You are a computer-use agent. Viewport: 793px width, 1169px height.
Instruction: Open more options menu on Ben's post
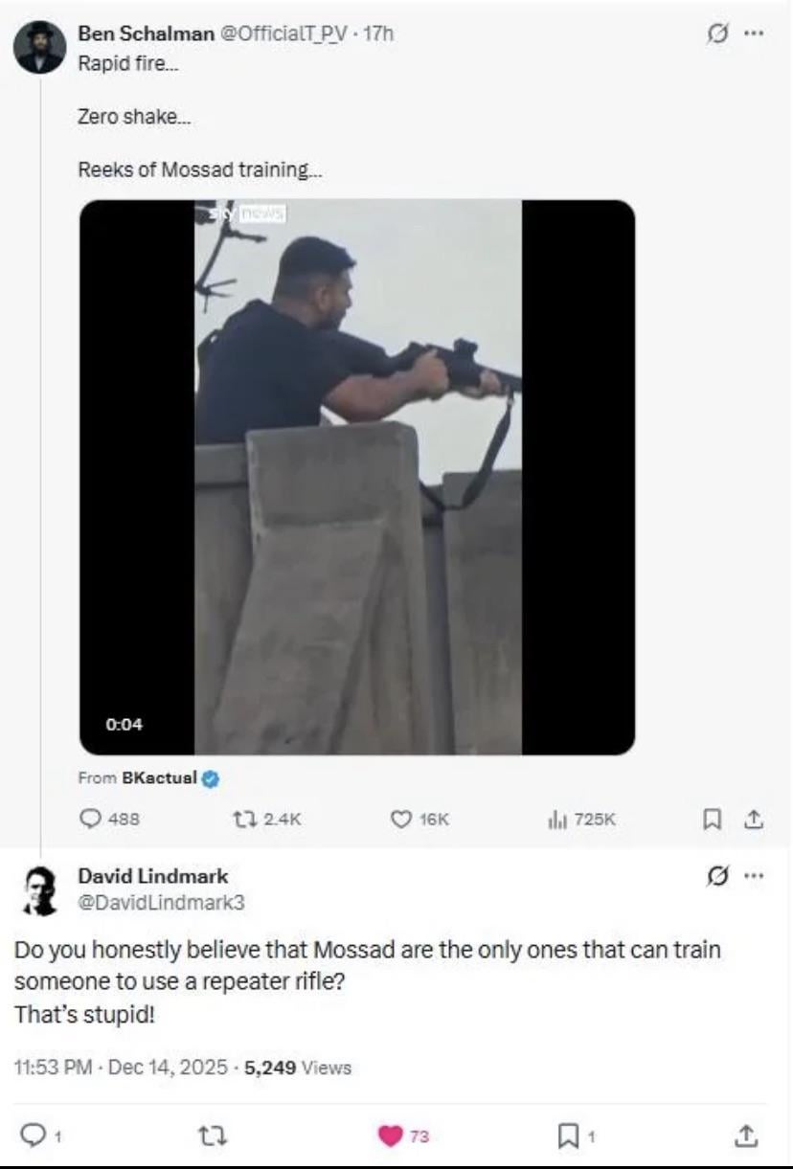pyautogui.click(x=754, y=34)
